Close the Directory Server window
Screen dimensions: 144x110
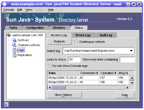click(x=139, y=4)
